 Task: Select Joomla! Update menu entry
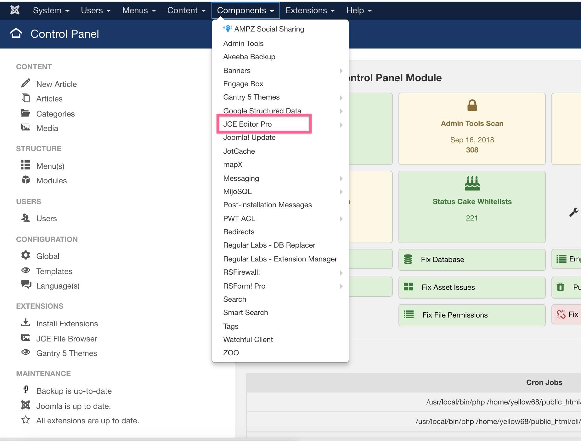click(x=249, y=137)
